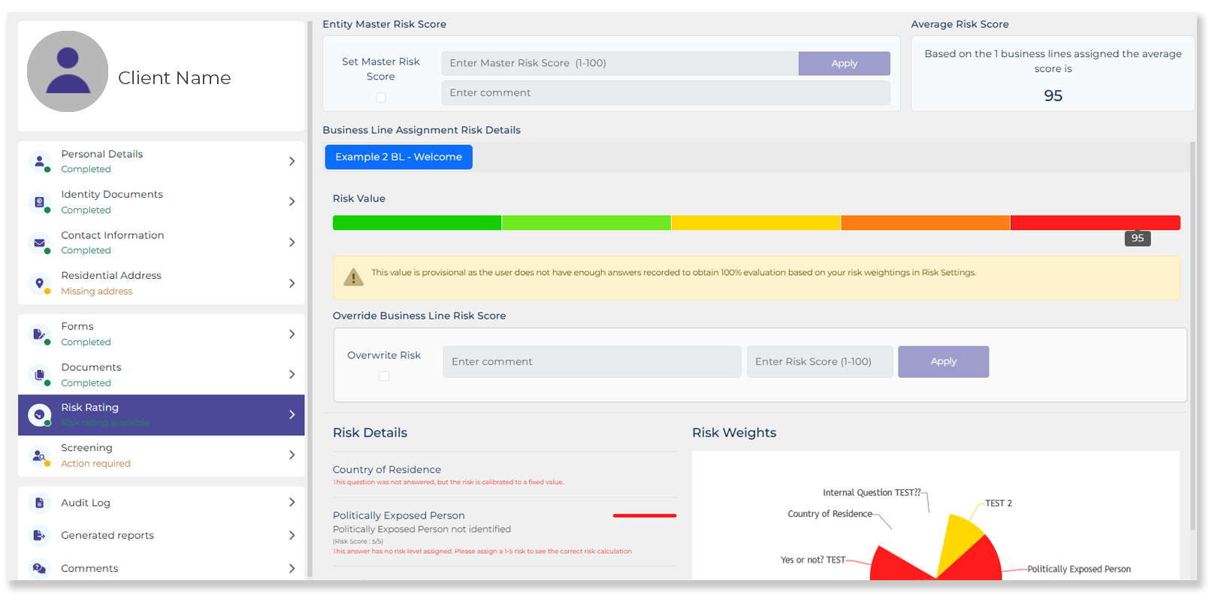The width and height of the screenshot is (1218, 605).
Task: Click the red Politically Exposed Person risk bar
Action: pyautogui.click(x=645, y=516)
